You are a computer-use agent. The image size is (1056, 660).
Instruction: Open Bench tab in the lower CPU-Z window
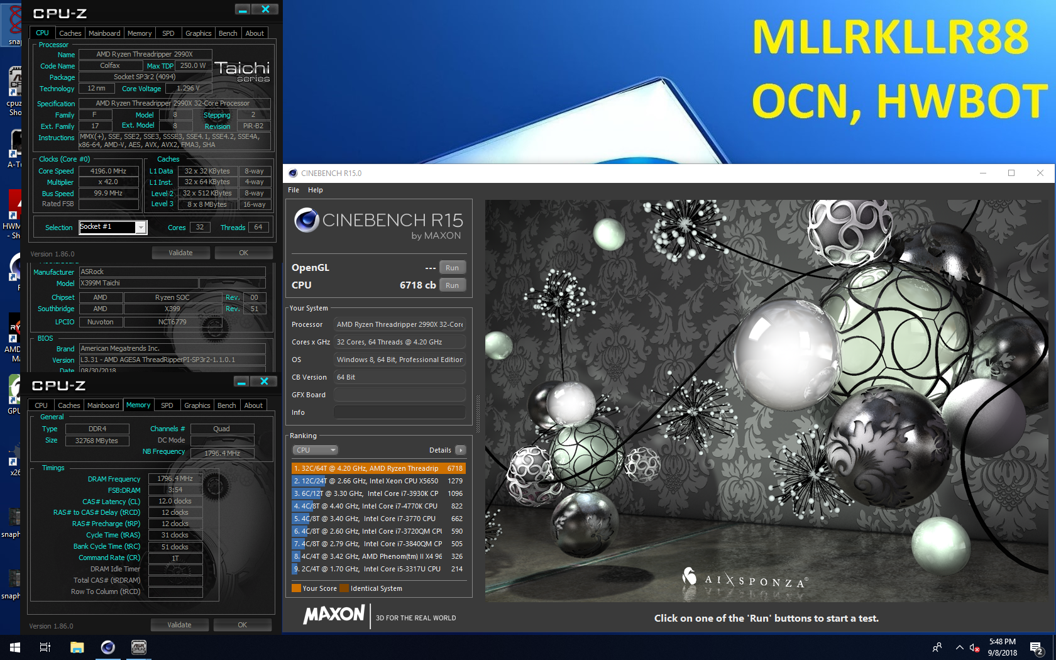tap(227, 405)
